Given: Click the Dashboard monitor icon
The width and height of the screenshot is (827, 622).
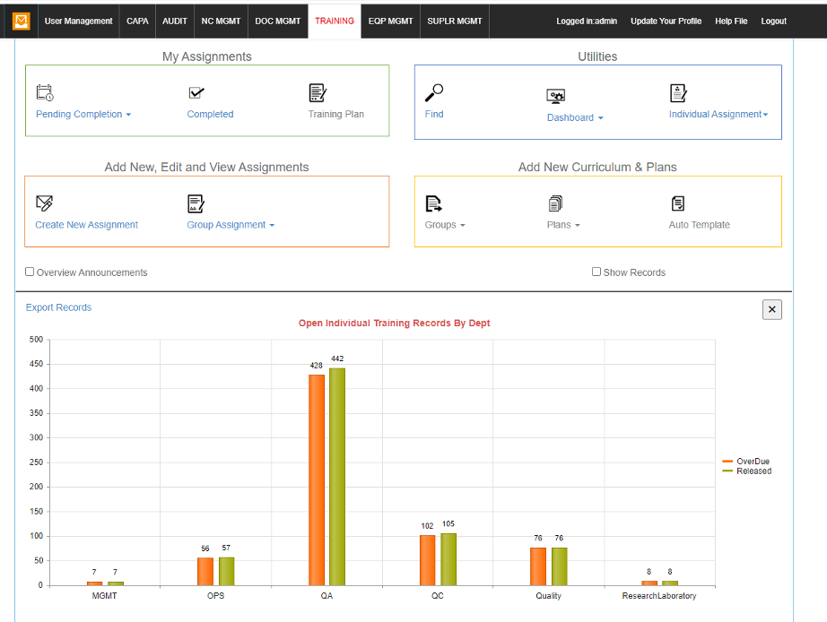Looking at the screenshot, I should point(556,96).
